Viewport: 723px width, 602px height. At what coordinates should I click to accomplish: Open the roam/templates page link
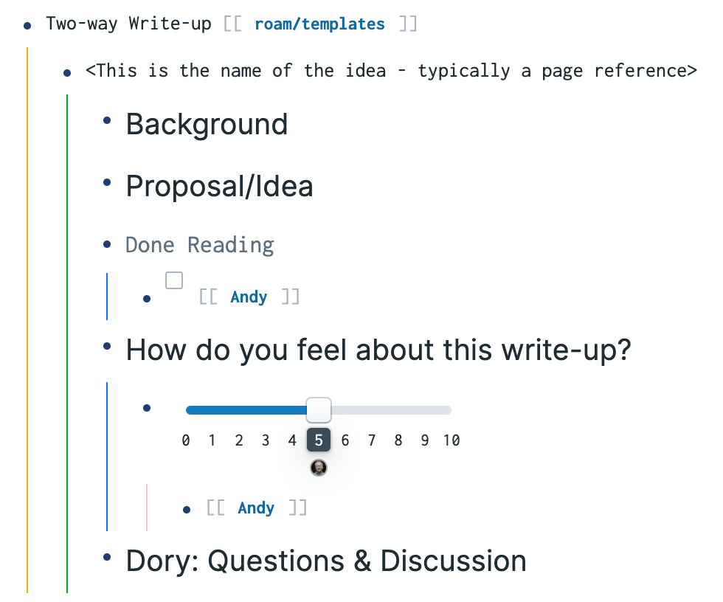[x=319, y=24]
